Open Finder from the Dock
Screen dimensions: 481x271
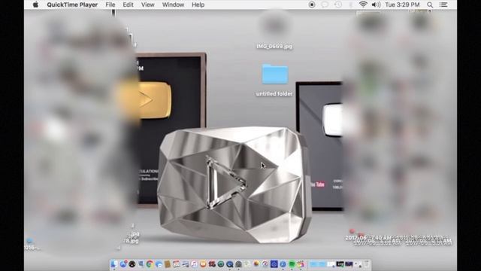pyautogui.click(x=114, y=264)
